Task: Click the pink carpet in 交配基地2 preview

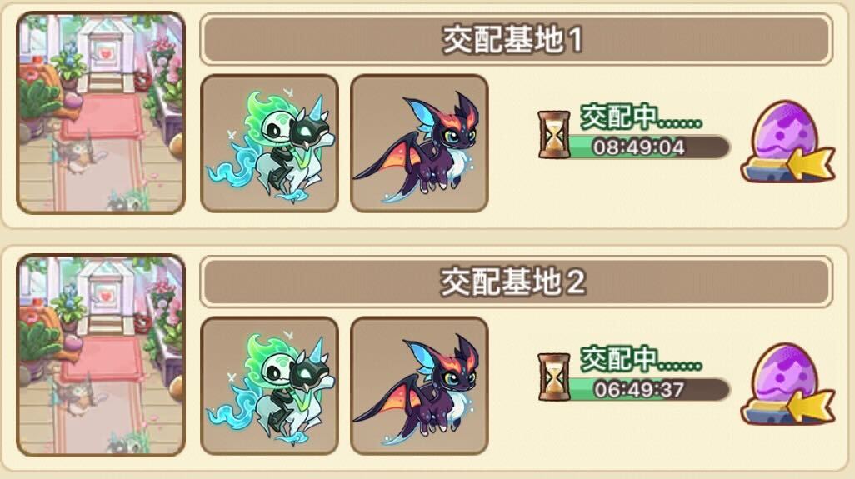Action: (x=102, y=360)
